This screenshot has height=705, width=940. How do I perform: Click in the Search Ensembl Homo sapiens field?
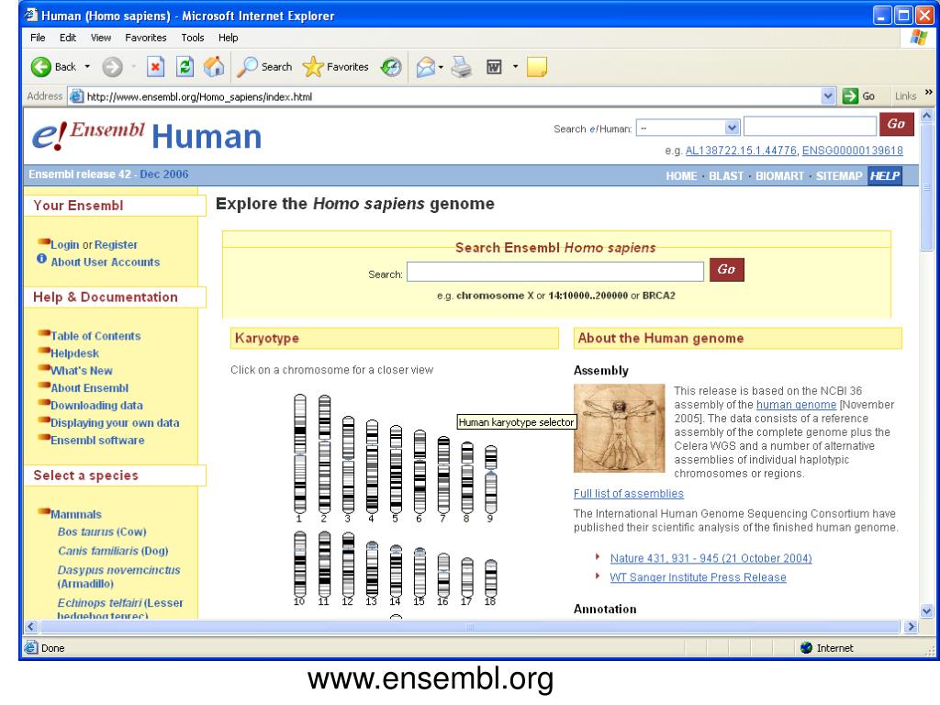[555, 272]
